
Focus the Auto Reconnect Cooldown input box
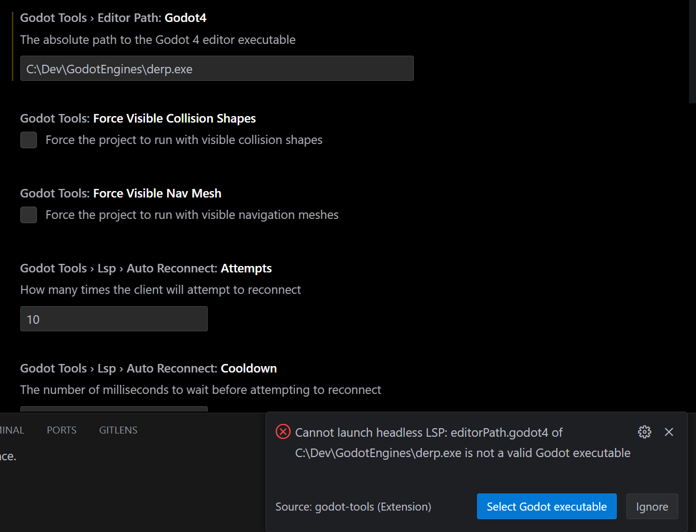tap(114, 411)
